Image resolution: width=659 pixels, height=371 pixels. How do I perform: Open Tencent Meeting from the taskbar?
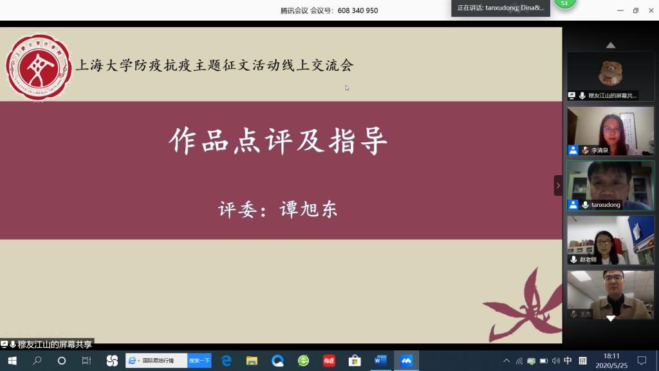point(406,361)
